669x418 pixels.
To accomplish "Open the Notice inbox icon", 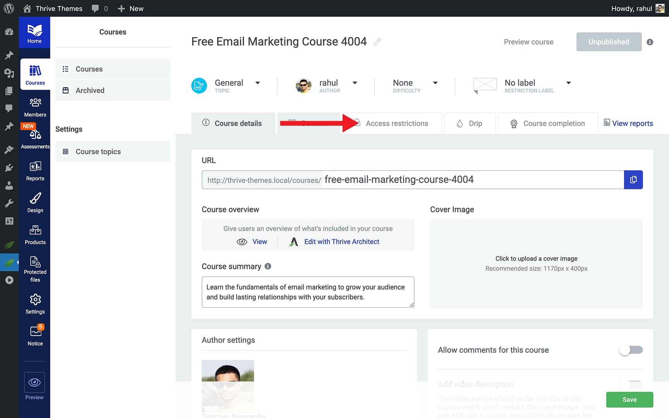I will coord(35,335).
